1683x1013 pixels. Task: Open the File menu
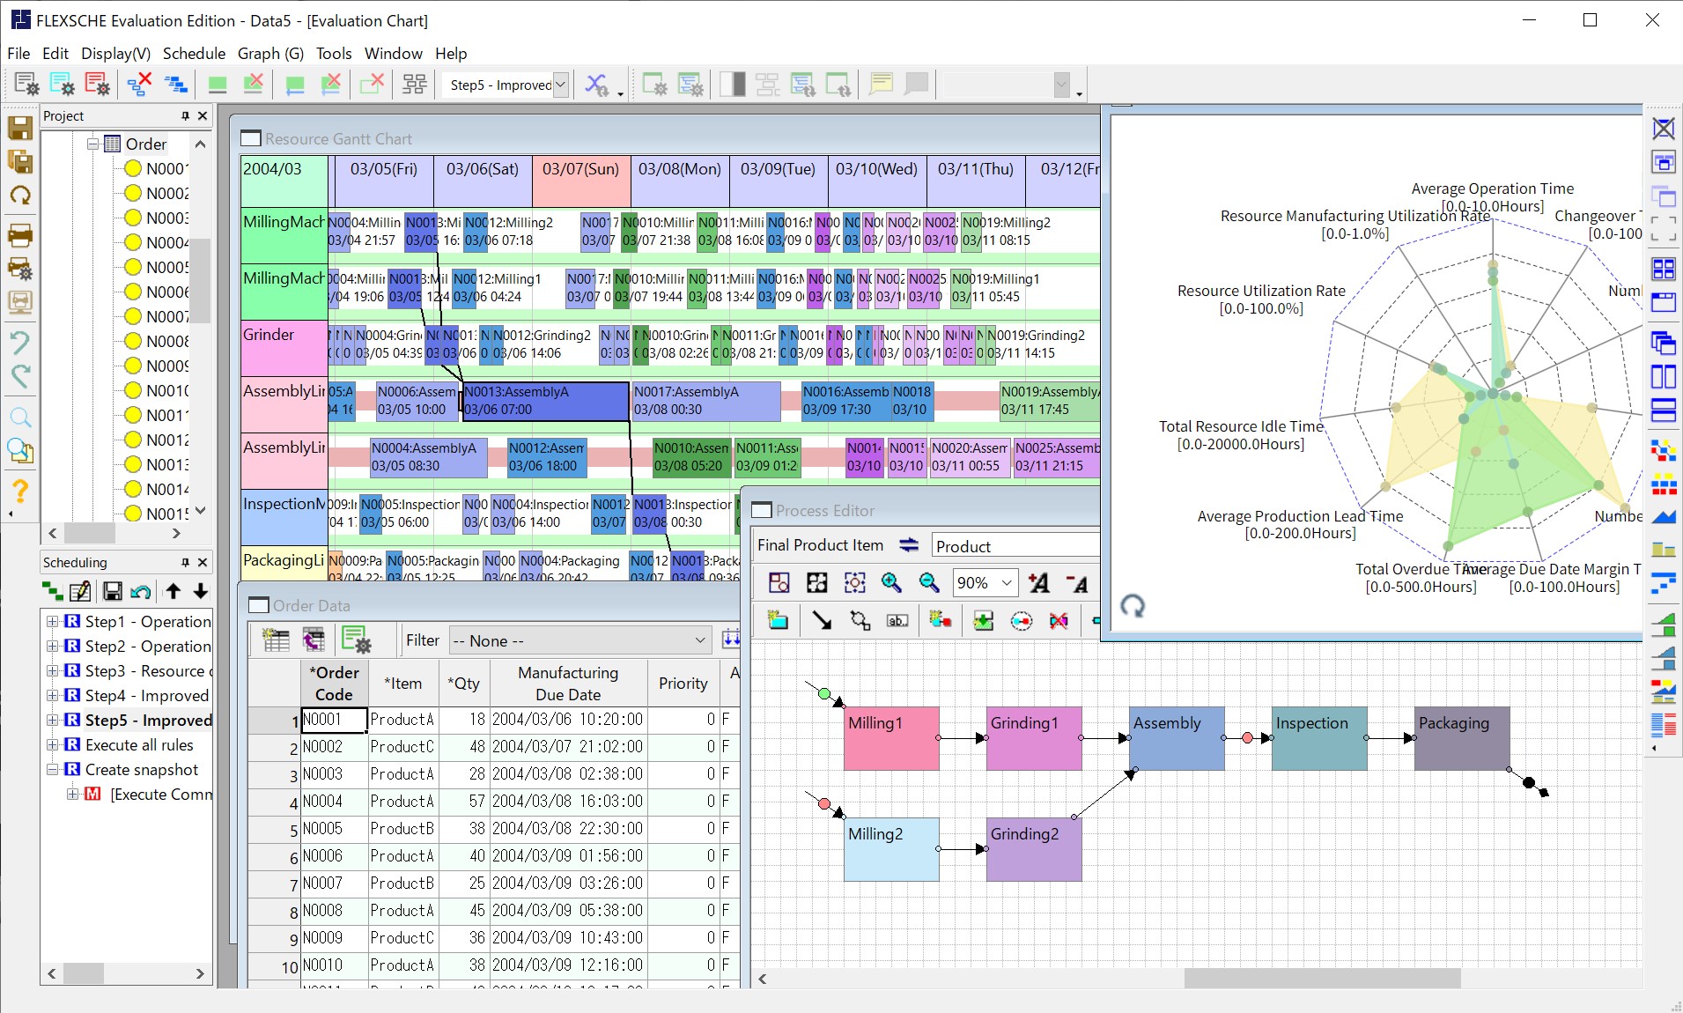pyautogui.click(x=18, y=54)
